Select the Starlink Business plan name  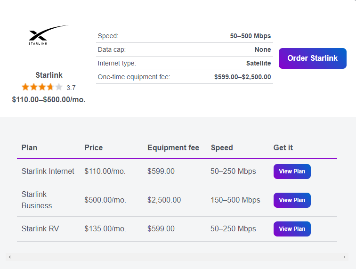(x=37, y=200)
